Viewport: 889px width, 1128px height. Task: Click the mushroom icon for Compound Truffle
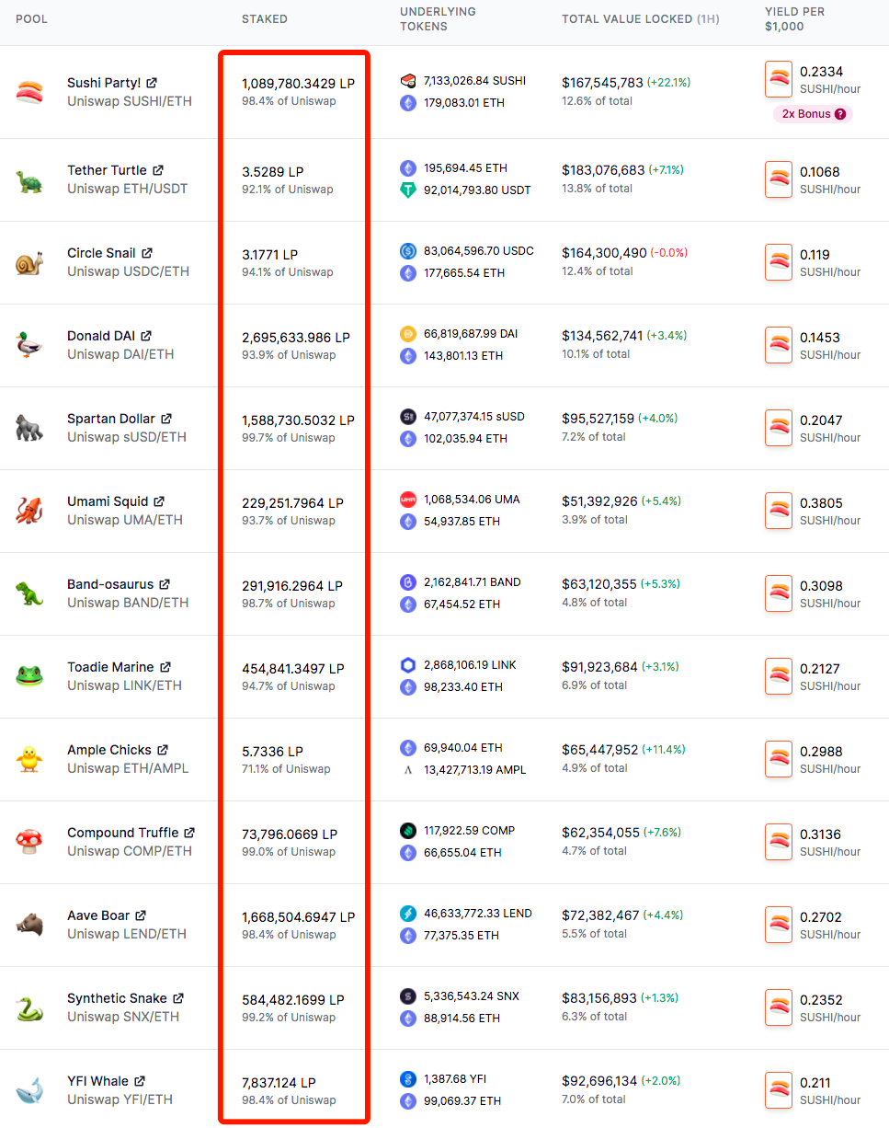(x=28, y=842)
